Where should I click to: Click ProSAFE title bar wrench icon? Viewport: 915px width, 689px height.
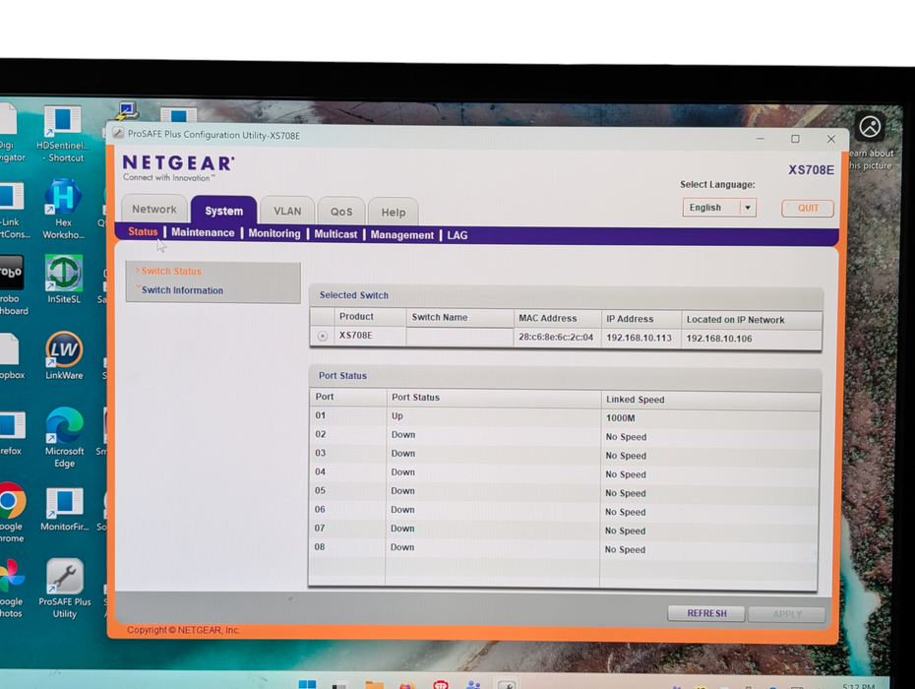(x=118, y=133)
